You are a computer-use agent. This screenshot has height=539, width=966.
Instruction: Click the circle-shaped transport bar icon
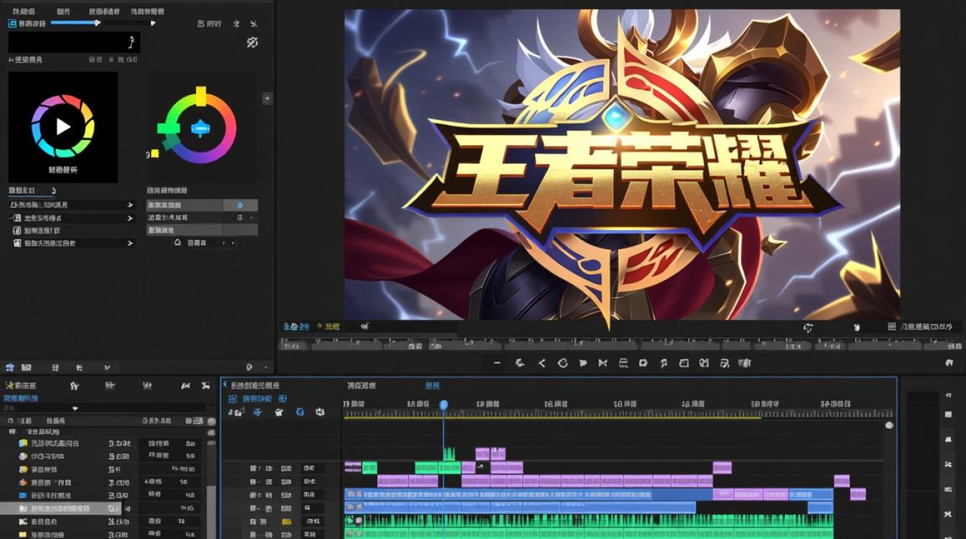[563, 364]
